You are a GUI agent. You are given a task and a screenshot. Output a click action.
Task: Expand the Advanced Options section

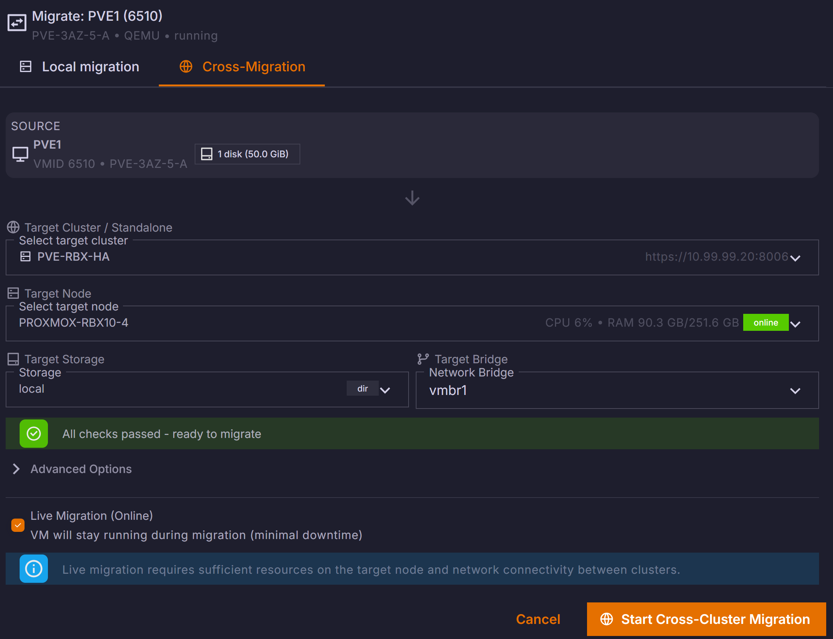tap(81, 469)
